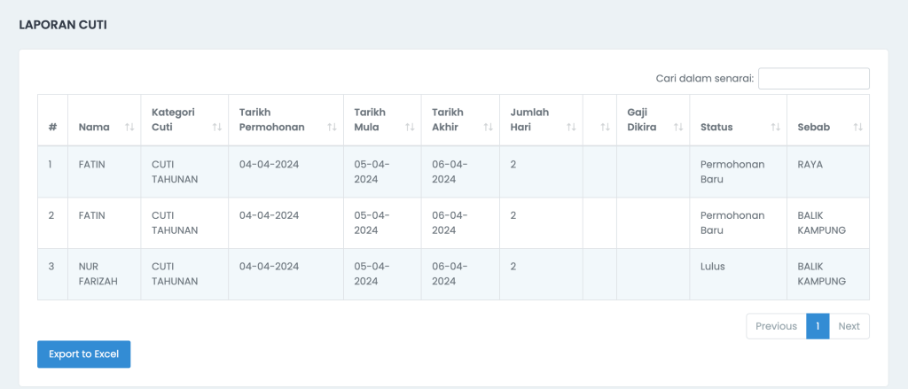Sort by Tarikh Permohonan arrows icon

[x=332, y=127]
